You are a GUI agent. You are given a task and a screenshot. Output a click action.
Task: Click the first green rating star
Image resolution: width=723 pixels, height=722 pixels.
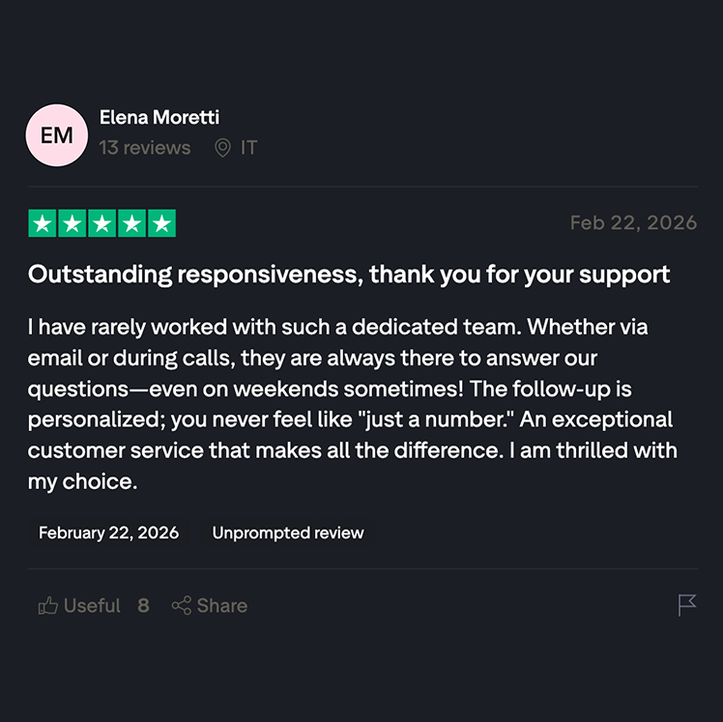43,224
